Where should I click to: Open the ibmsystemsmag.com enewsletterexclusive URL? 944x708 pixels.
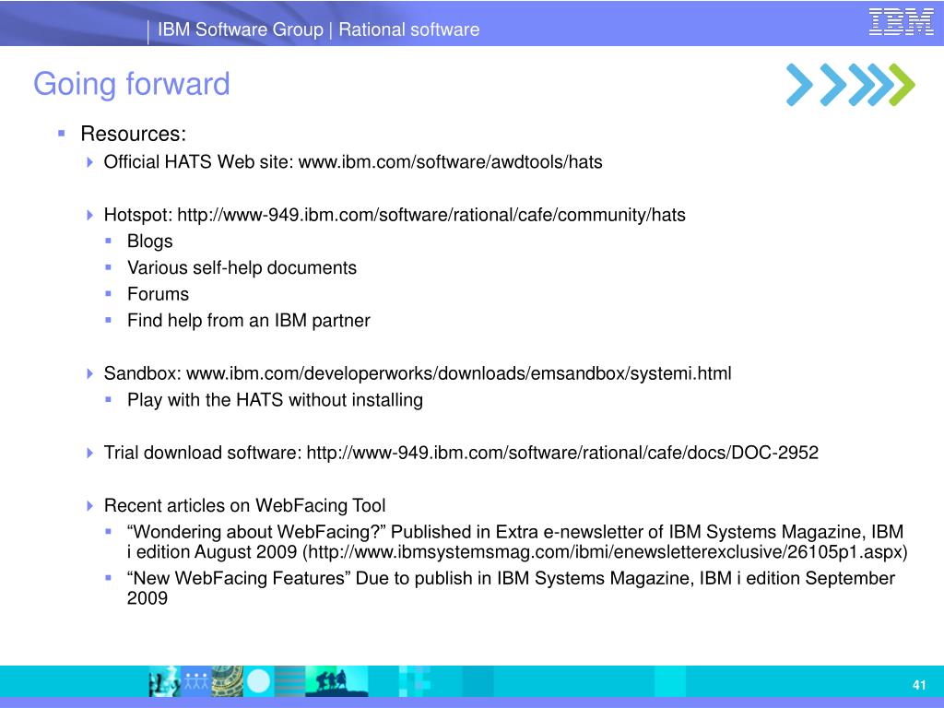605,552
